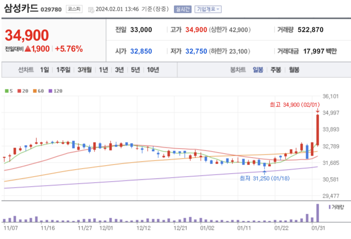The height and width of the screenshot is (239, 351).
Task: Click the 삼성카드 stock name heading
Action: click(21, 9)
